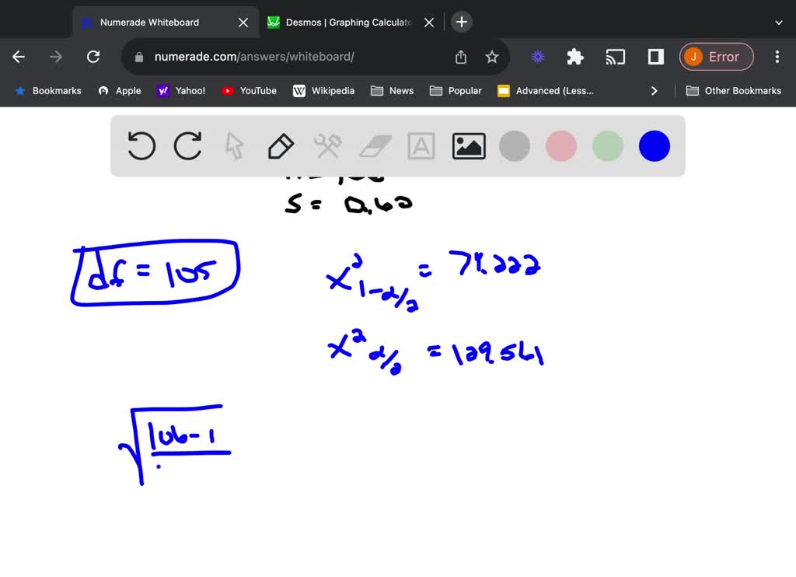Open the Wikipedia bookmark
The width and height of the screenshot is (796, 577).
coord(324,91)
